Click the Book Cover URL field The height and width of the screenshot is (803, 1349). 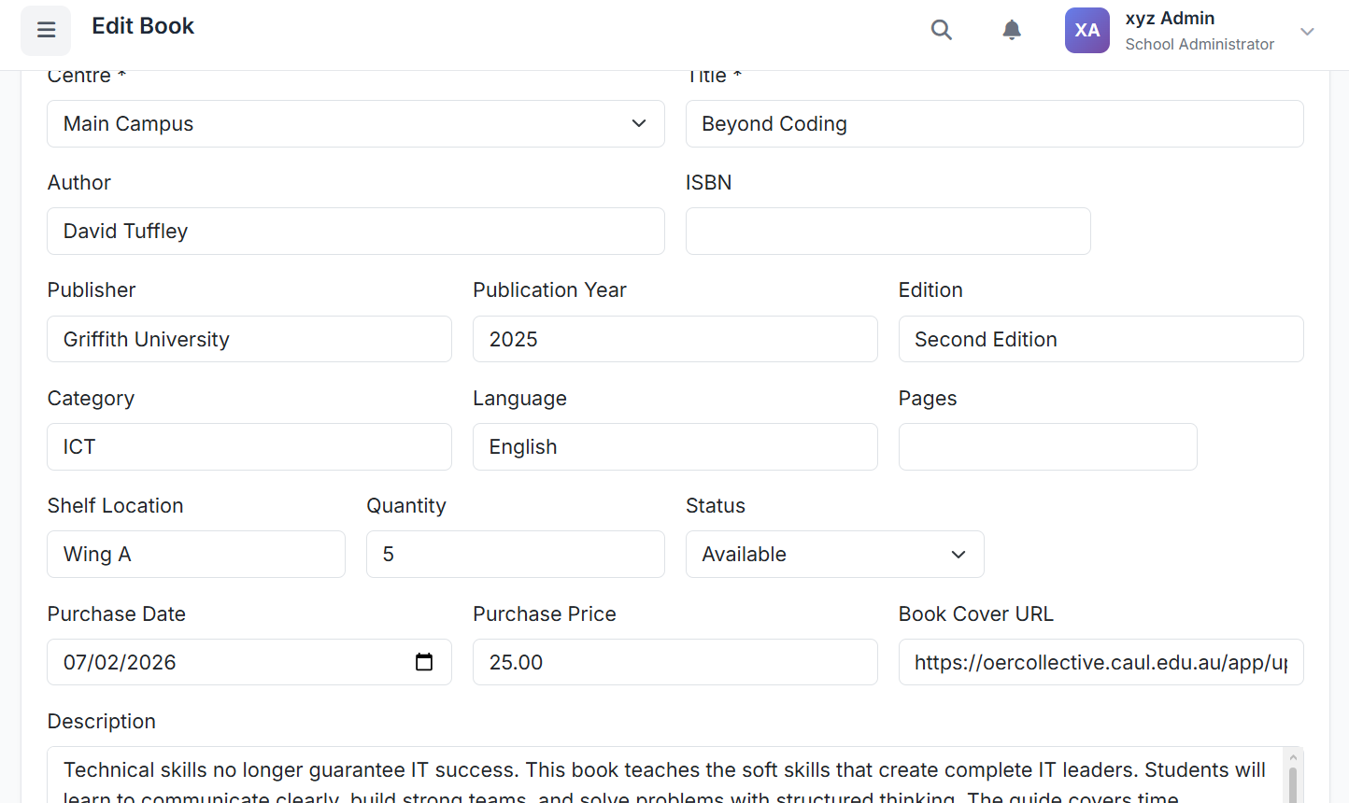tap(1100, 662)
